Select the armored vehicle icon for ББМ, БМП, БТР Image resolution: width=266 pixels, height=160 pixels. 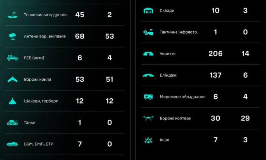point(13,144)
